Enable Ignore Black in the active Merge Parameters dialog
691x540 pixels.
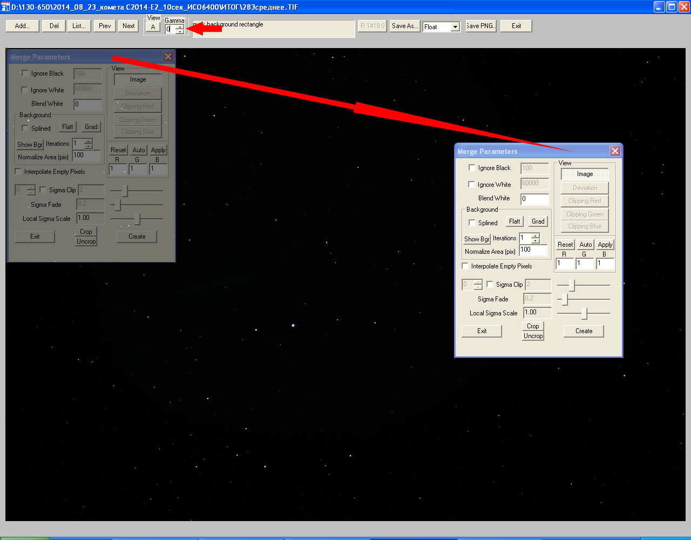pos(472,168)
